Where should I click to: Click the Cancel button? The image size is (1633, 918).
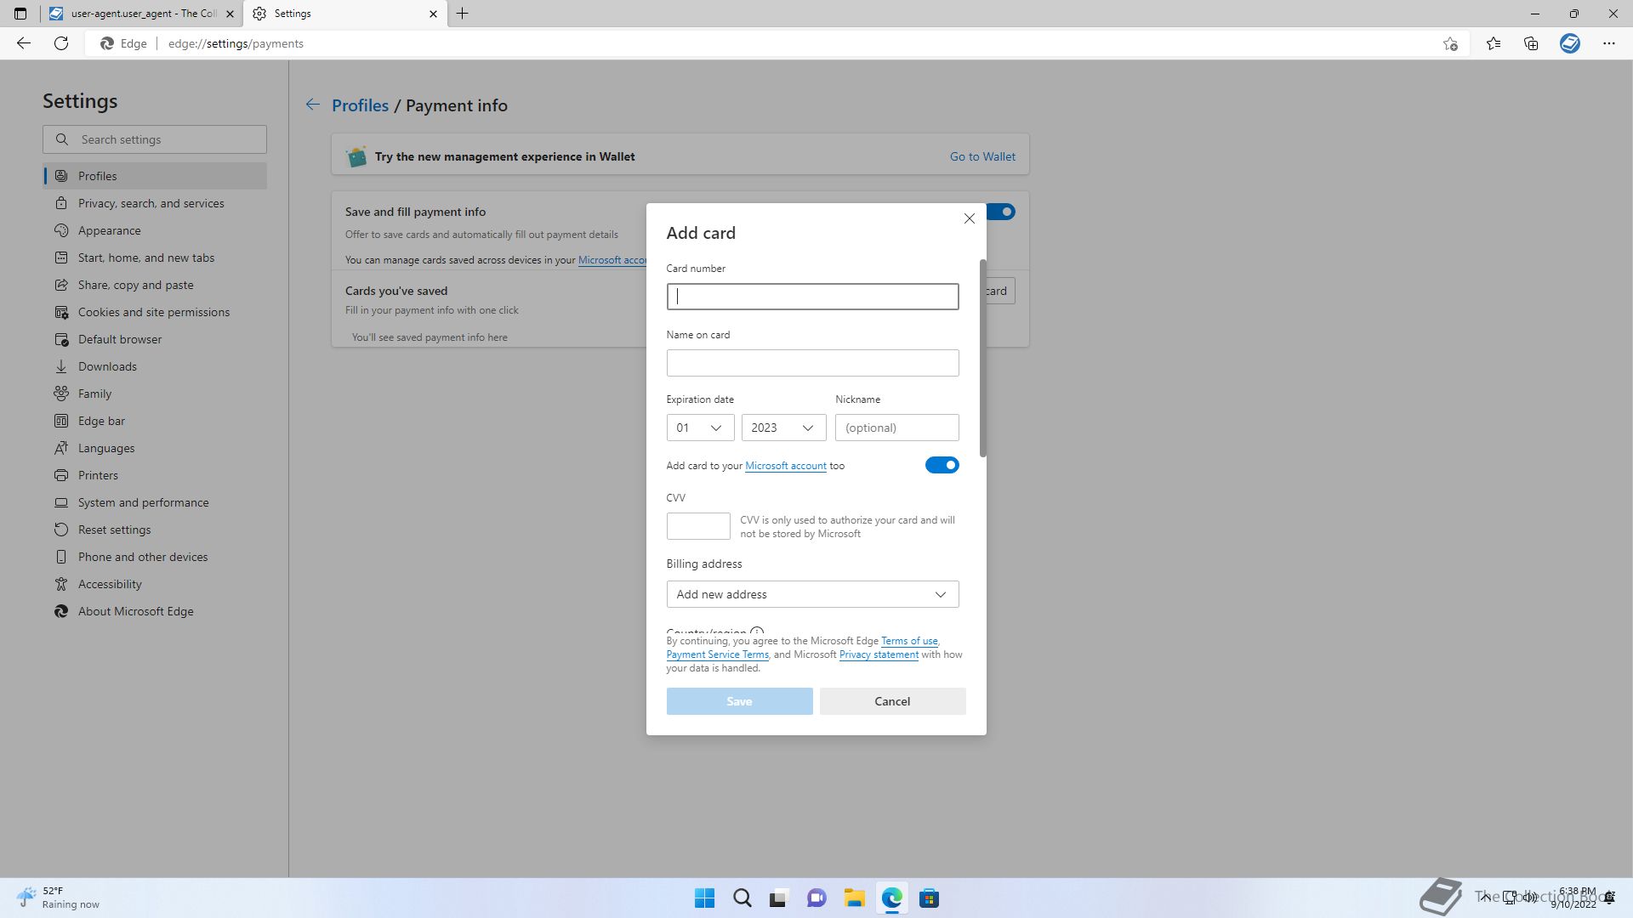pyautogui.click(x=892, y=701)
